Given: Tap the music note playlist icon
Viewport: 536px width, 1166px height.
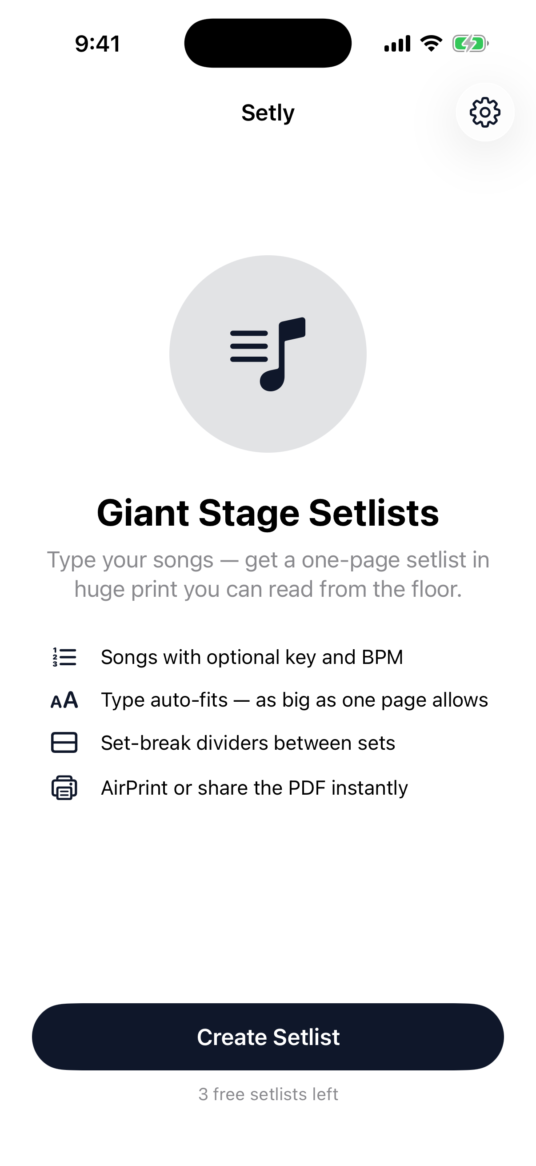Looking at the screenshot, I should [x=268, y=354].
